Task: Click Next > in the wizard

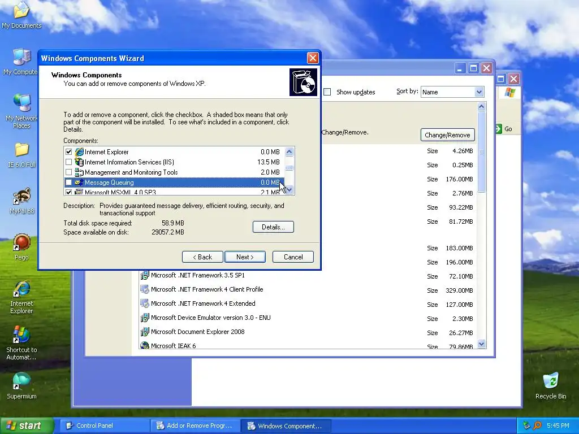Action: coord(245,257)
